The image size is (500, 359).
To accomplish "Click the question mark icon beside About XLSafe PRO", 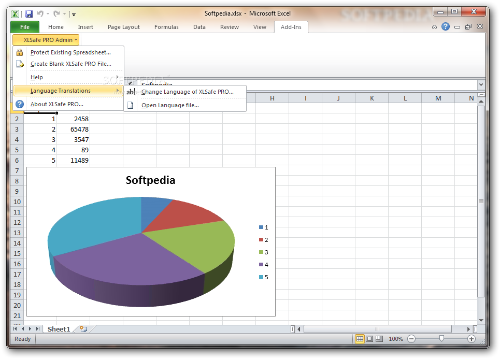I will (20, 104).
